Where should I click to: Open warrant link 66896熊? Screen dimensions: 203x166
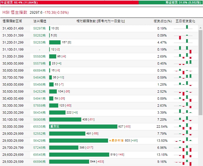[39, 162]
